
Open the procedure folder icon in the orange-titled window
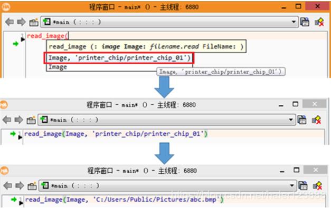(34, 22)
